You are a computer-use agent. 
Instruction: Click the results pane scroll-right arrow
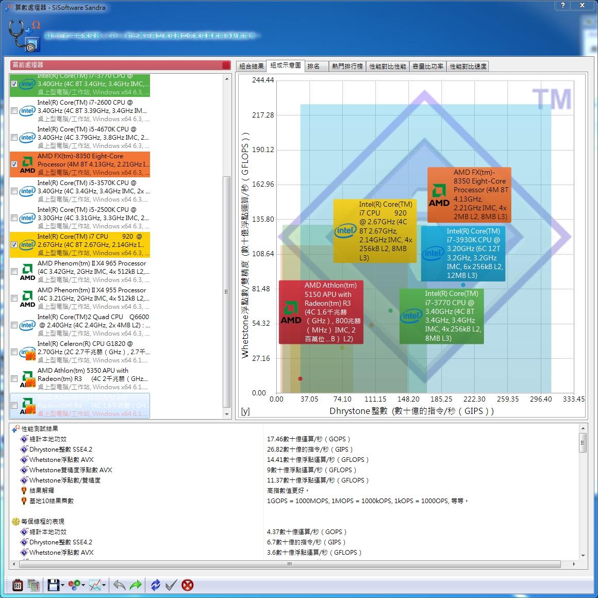click(574, 564)
